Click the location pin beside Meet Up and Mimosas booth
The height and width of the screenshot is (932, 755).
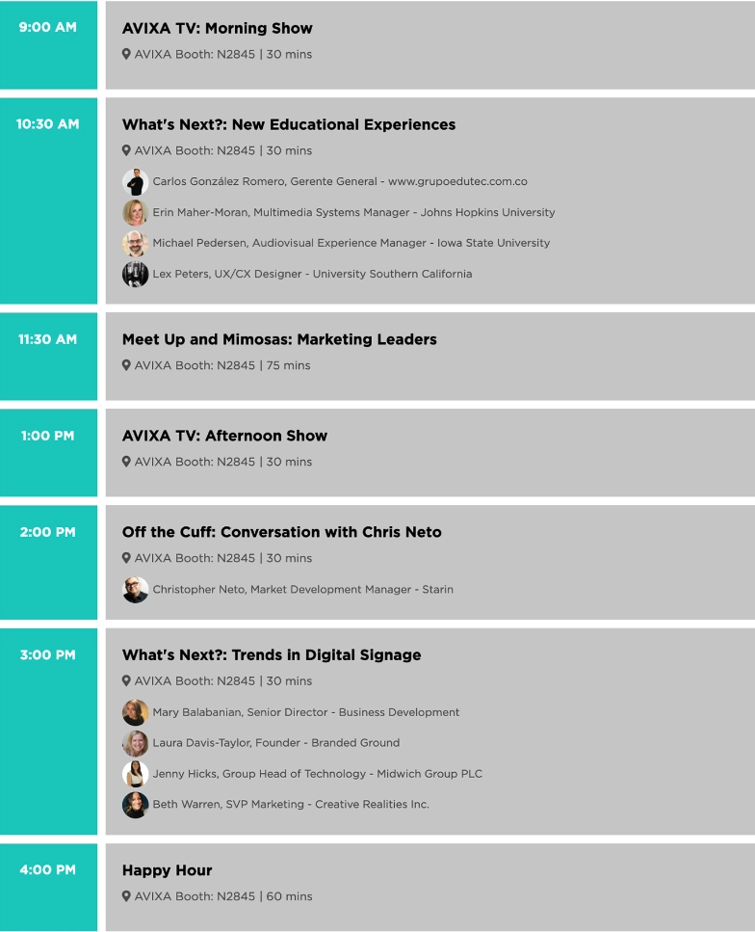coord(126,365)
